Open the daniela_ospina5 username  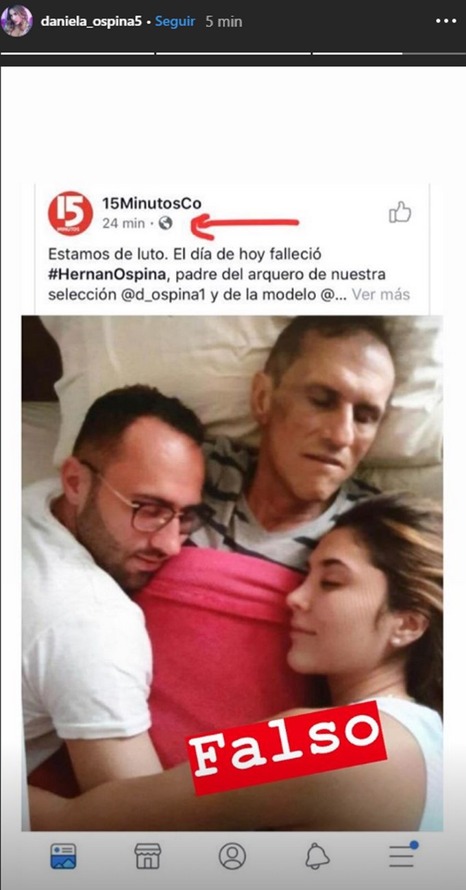click(91, 21)
